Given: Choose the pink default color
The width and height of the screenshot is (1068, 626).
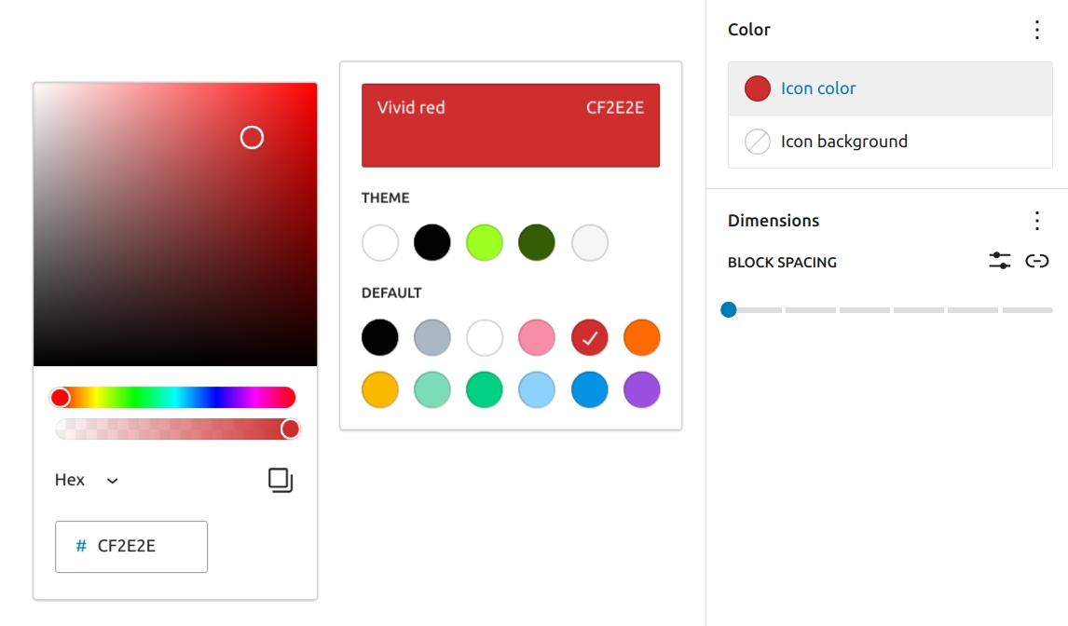Looking at the screenshot, I should (537, 337).
